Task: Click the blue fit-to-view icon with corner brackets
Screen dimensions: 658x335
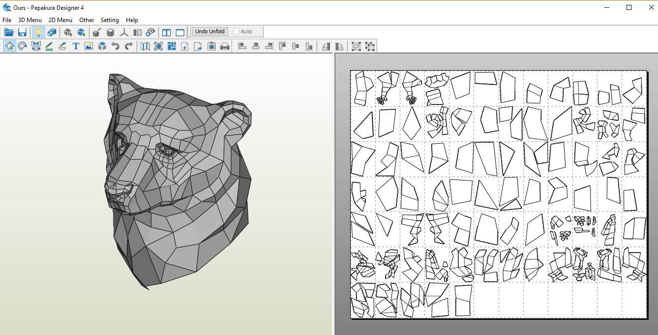Action: point(158,46)
